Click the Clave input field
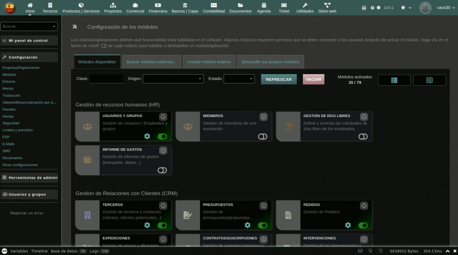The width and height of the screenshot is (458, 255). [x=106, y=79]
